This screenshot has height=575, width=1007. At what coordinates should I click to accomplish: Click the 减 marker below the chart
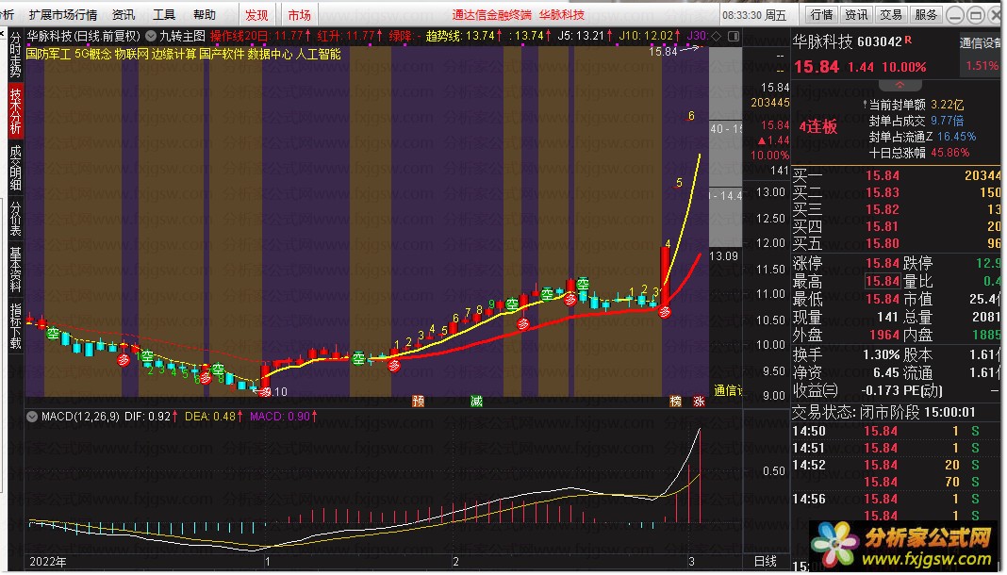pos(476,402)
